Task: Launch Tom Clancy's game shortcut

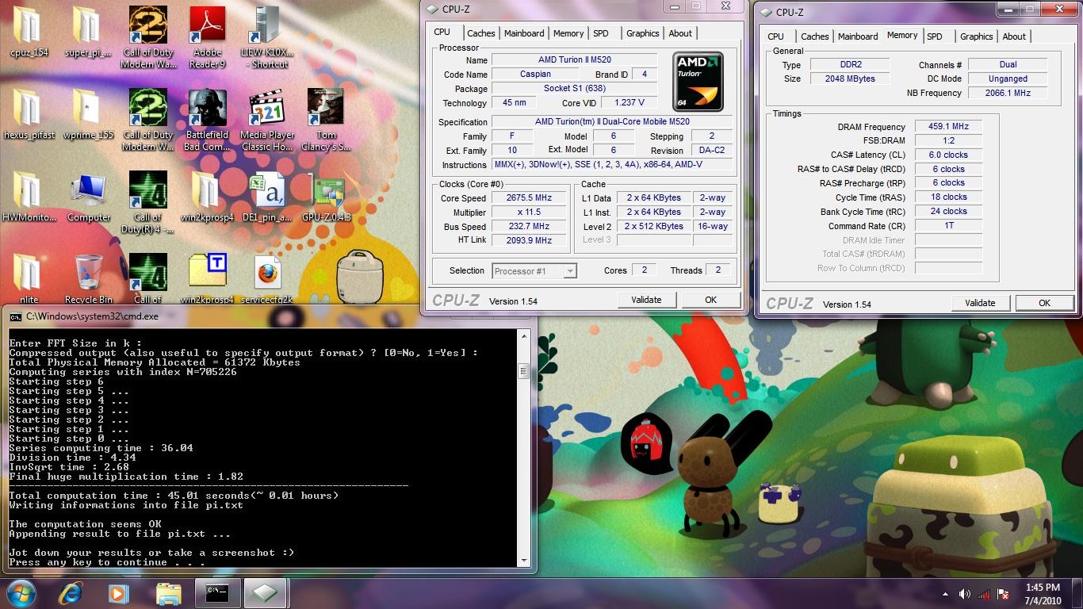Action: click(x=326, y=108)
